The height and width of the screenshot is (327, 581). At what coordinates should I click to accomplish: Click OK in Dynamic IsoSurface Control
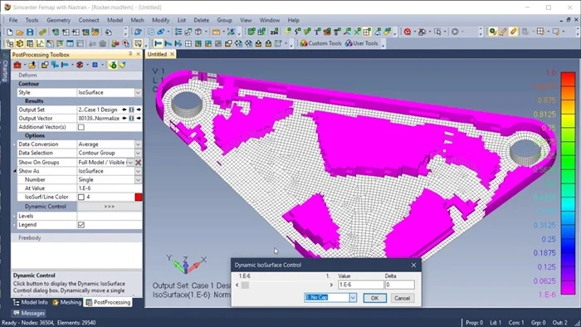[x=374, y=298]
